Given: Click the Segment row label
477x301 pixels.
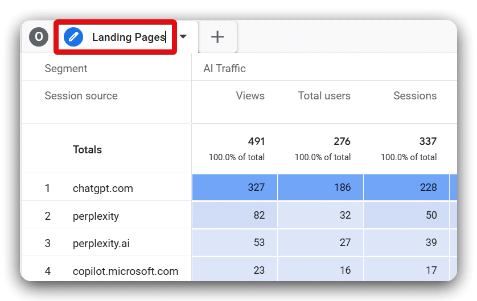Looking at the screenshot, I should click(66, 69).
